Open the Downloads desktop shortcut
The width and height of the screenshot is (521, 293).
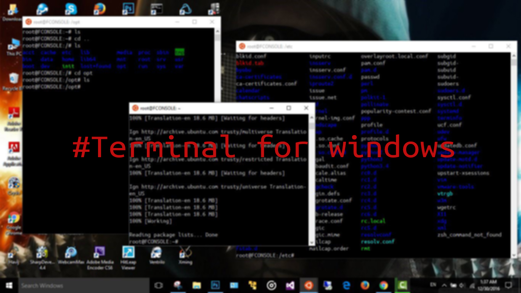click(x=13, y=8)
